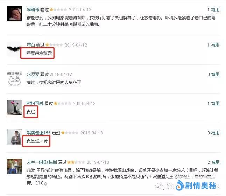This screenshot has width=226, height=196.
Task: Visit user profile 水泥泥
Action: click(x=33, y=75)
